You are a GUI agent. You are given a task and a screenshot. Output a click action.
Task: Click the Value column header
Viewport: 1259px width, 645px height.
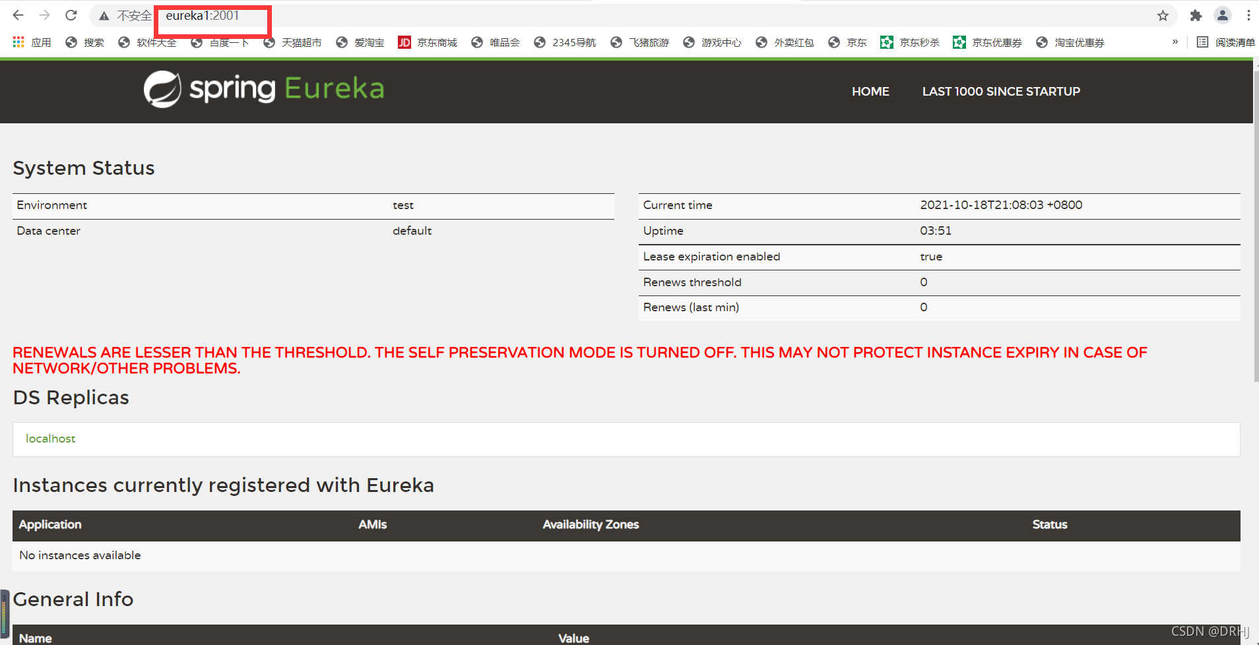click(x=573, y=638)
